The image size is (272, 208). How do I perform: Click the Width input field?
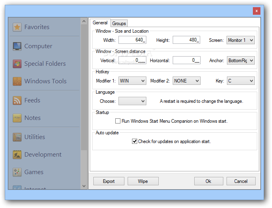132,40
